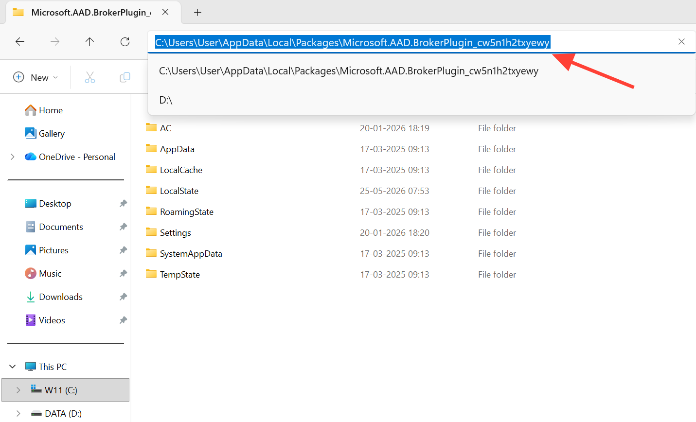Click the pin icon beside Documents
Image resolution: width=696 pixels, height=422 pixels.
click(x=123, y=227)
